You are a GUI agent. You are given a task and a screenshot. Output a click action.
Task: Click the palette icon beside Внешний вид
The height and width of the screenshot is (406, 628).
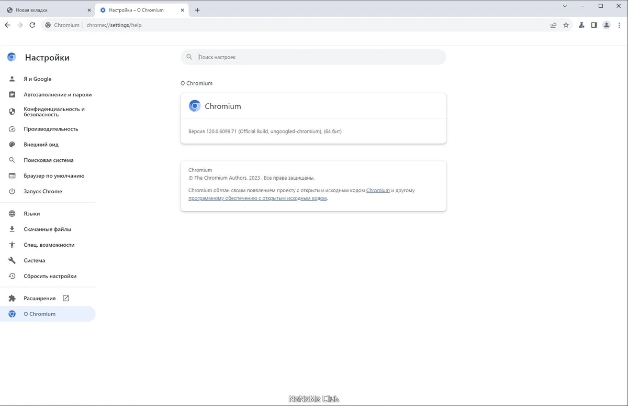(12, 145)
